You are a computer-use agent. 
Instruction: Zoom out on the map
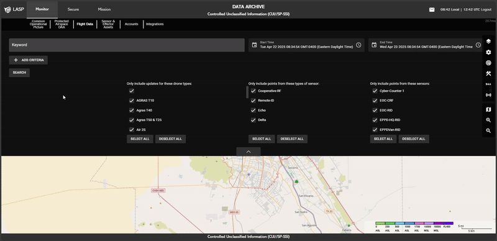click(x=488, y=130)
